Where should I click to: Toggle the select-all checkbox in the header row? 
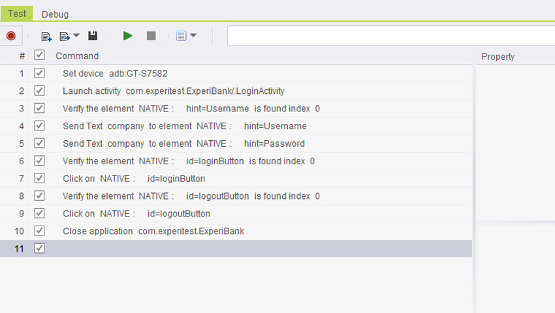39,56
